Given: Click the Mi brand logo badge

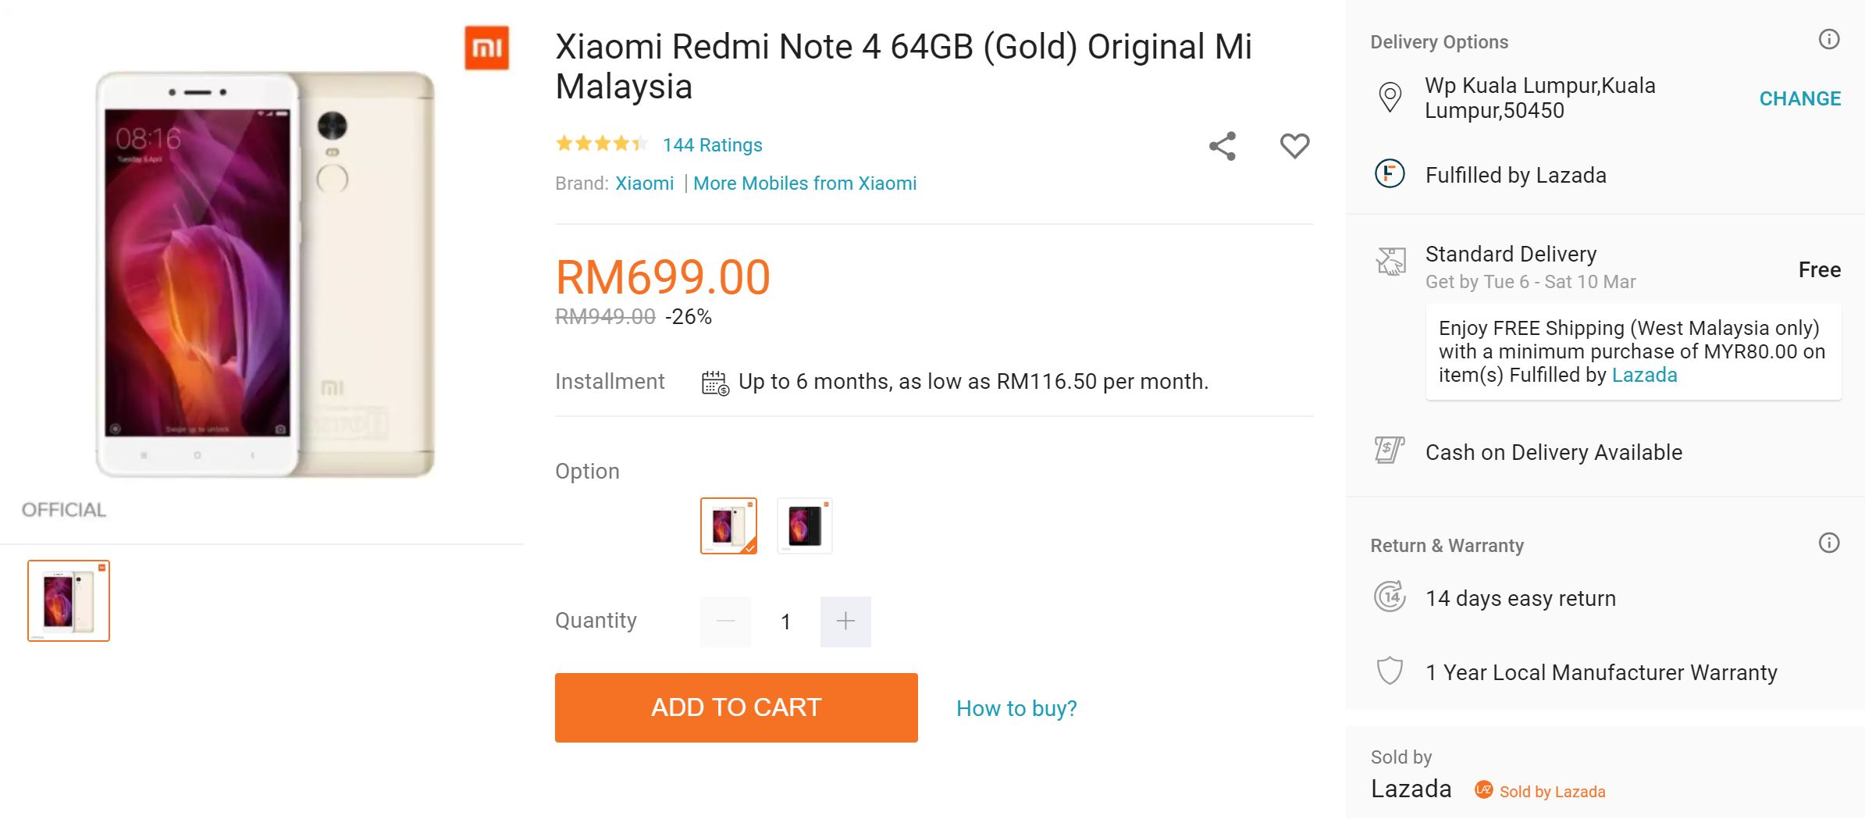Looking at the screenshot, I should (486, 48).
